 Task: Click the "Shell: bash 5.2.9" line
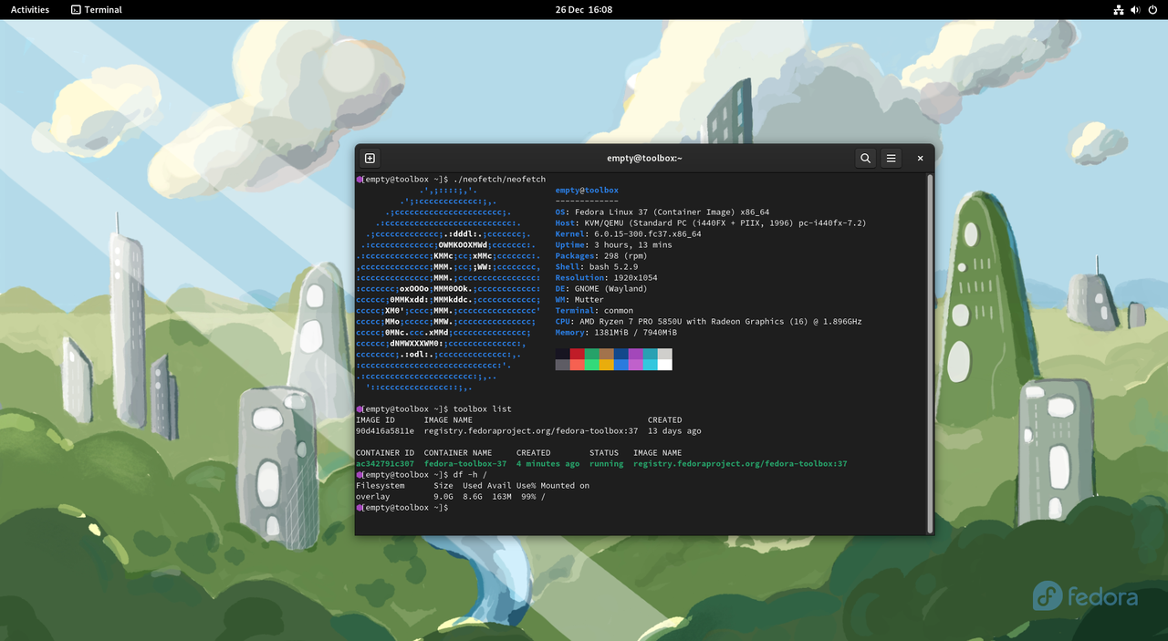597,266
